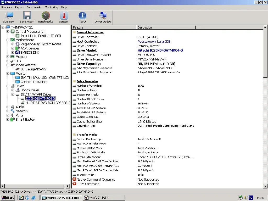The width and height of the screenshot is (268, 201).
Task: Click the clock showing 14:36
Action: pyautogui.click(x=260, y=198)
